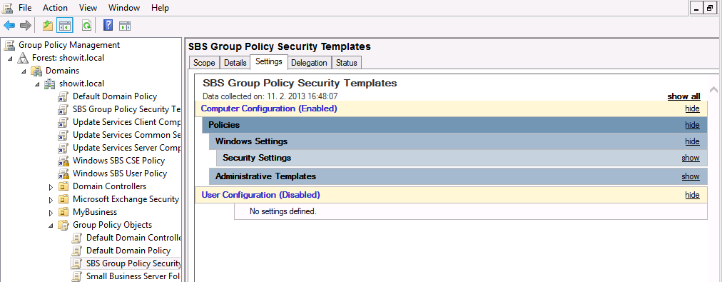722x282 pixels.
Task: Switch to the Delegation tab
Action: coord(309,63)
